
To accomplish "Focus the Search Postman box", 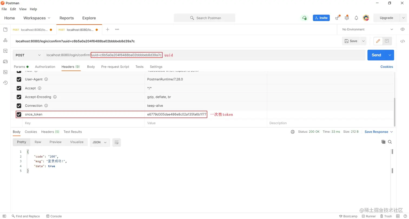I will (x=205, y=18).
